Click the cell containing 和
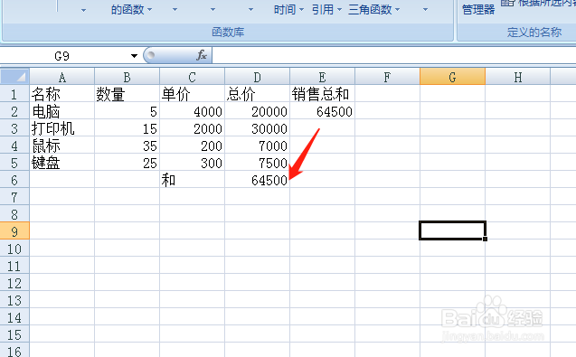Image resolution: width=576 pixels, height=357 pixels. tap(192, 180)
